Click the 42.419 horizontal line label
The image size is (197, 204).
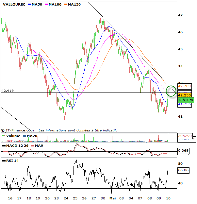(x=8, y=91)
